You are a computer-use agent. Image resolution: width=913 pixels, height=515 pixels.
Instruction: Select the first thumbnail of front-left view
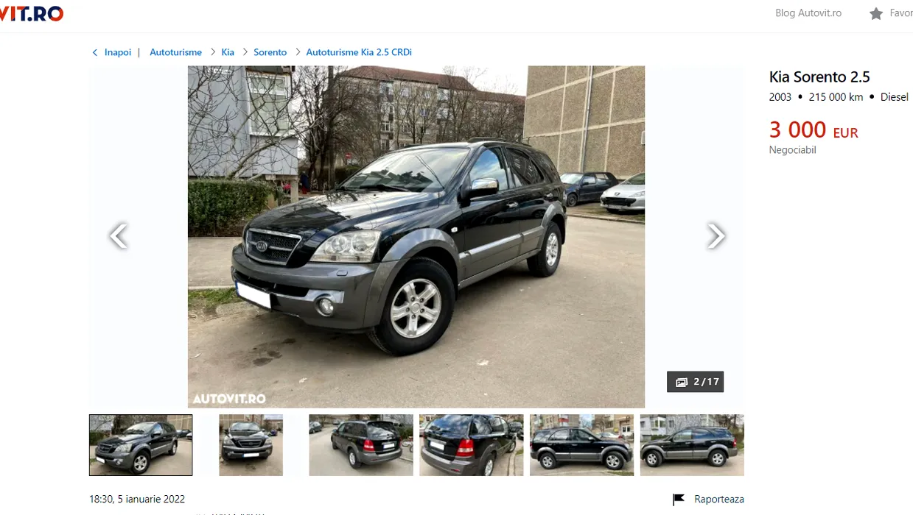[141, 445]
